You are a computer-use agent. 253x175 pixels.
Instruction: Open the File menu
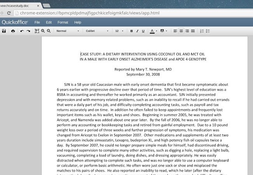click(37, 23)
